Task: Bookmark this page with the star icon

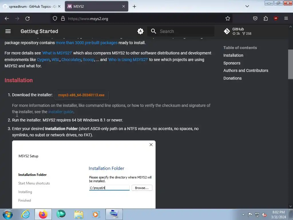Action: [227, 19]
